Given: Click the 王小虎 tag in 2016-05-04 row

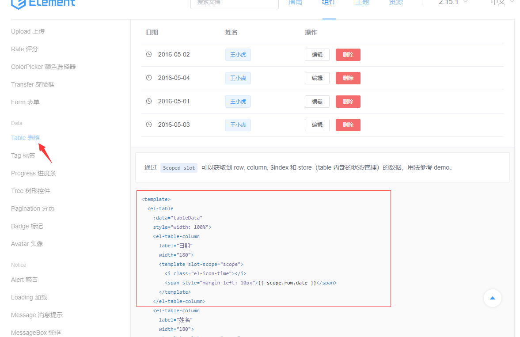Looking at the screenshot, I should click(x=238, y=78).
